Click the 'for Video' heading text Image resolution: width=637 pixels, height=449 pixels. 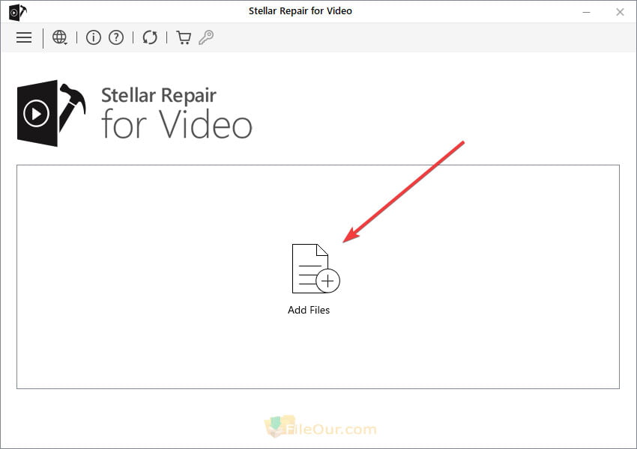click(177, 124)
